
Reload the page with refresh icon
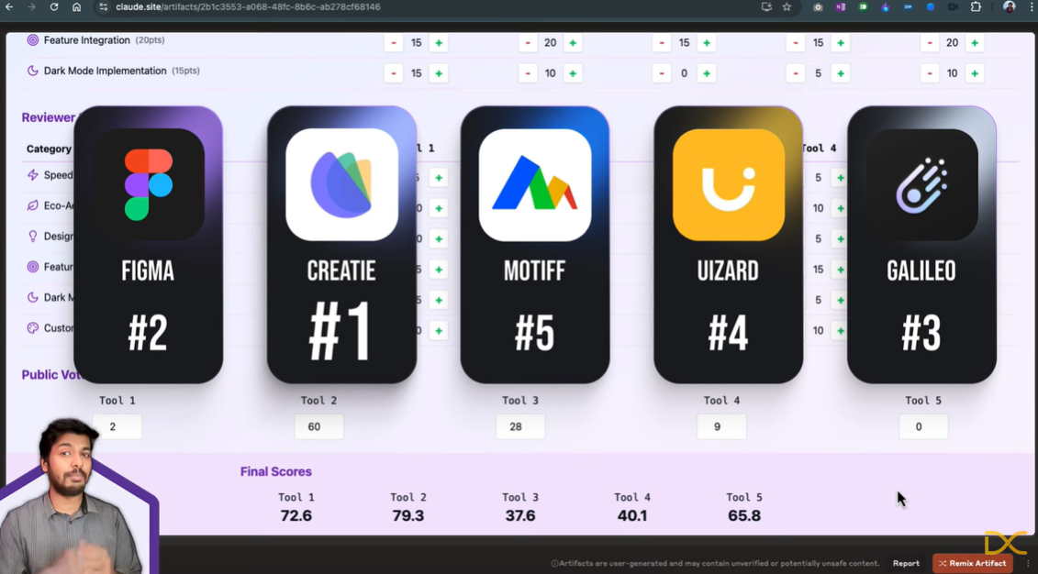(x=54, y=6)
